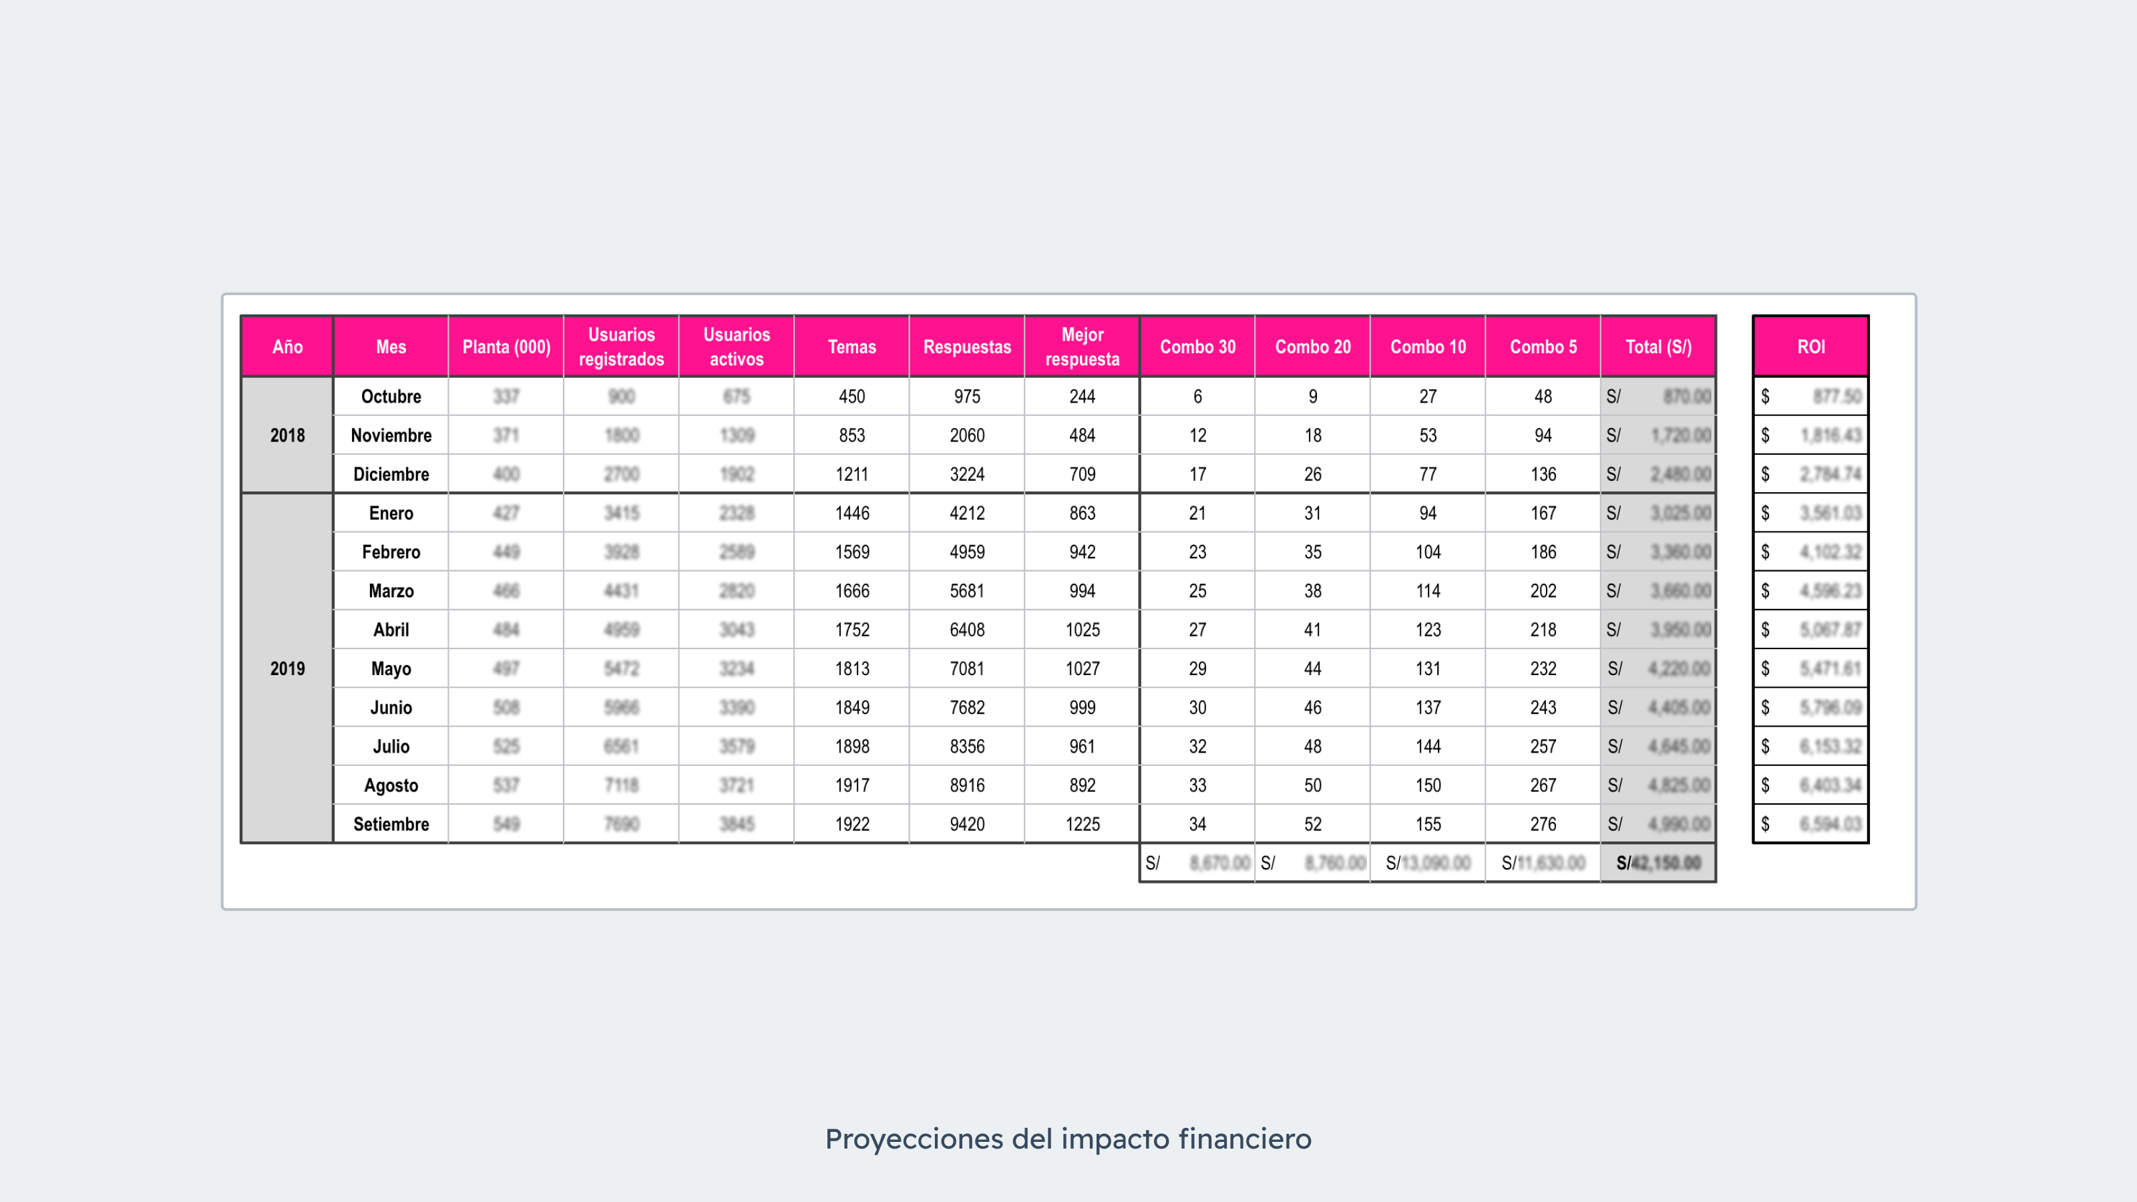Click the Mes column header

tap(390, 347)
